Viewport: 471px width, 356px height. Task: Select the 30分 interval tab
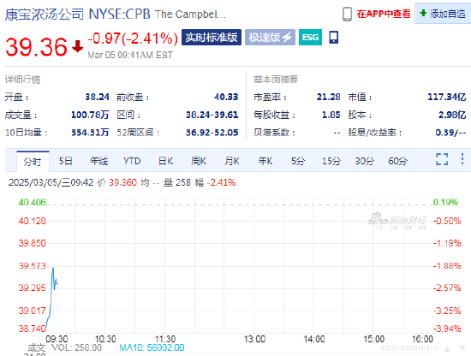pyautogui.click(x=364, y=161)
